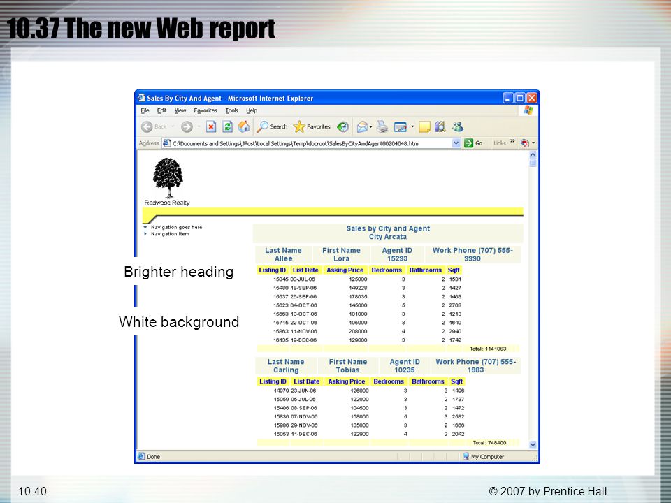
Task: Click the scrollbar down arrow
Action: (533, 445)
